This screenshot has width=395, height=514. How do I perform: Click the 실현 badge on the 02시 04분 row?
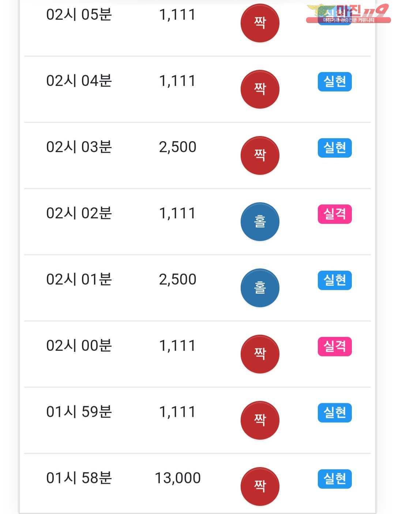[335, 82]
